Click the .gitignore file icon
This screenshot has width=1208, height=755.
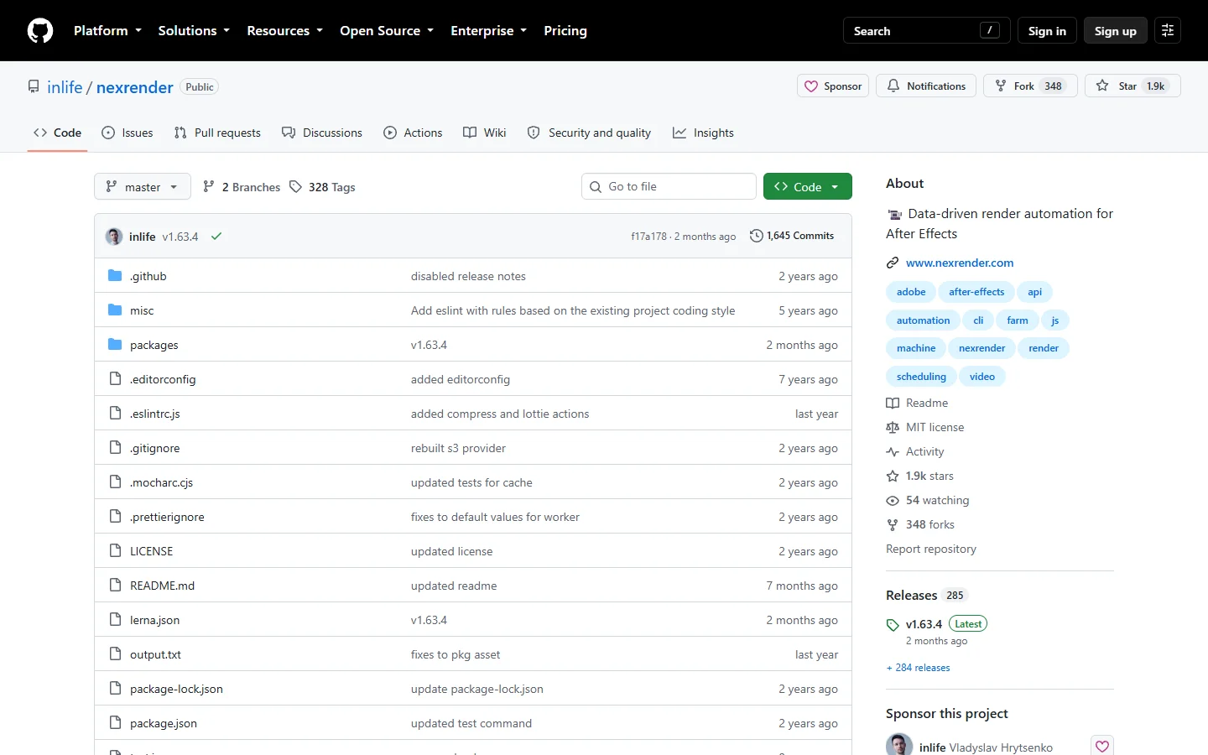point(115,448)
